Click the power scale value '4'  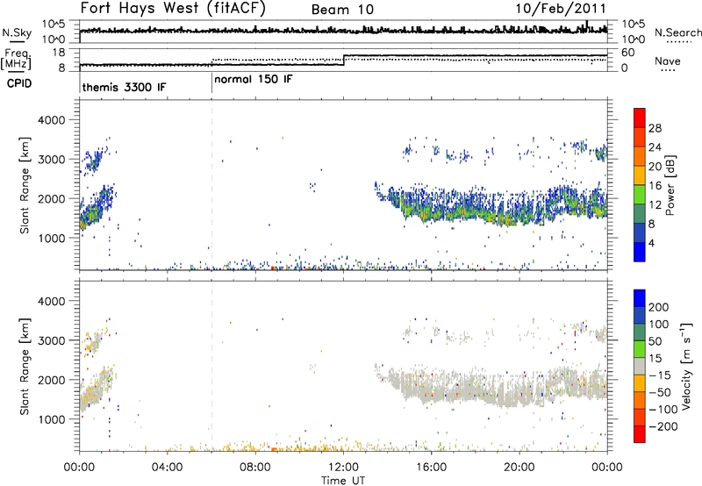(652, 243)
